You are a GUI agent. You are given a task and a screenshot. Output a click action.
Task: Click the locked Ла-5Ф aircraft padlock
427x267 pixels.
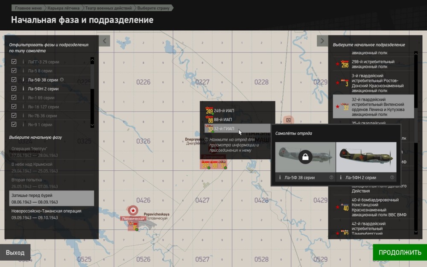305,157
